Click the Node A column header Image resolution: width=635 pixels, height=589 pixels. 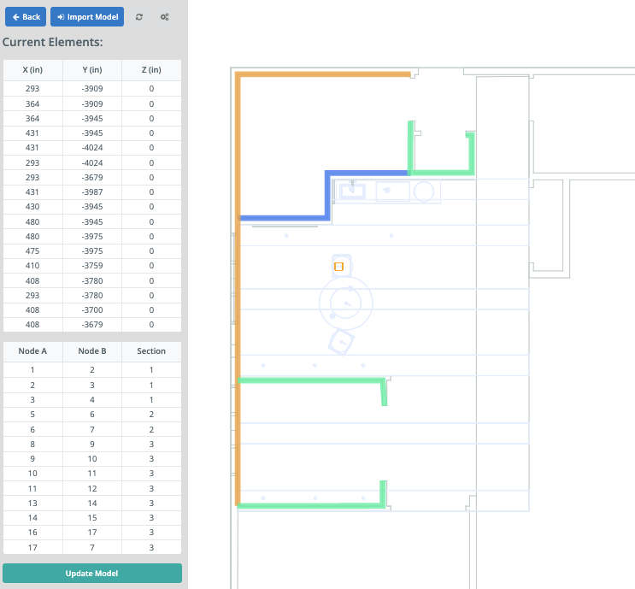[32, 351]
